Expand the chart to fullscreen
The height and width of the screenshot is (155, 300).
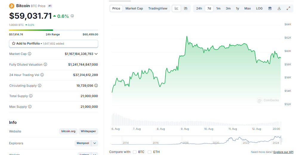288,8
